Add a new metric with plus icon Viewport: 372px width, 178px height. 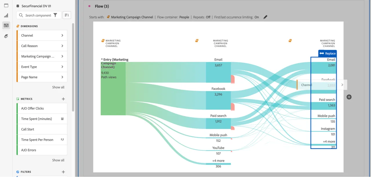point(63,99)
